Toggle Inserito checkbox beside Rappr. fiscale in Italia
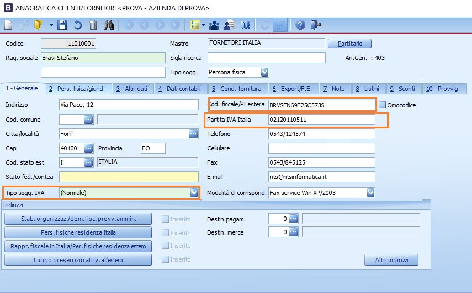This screenshot has width=472, height=293. pos(165,245)
